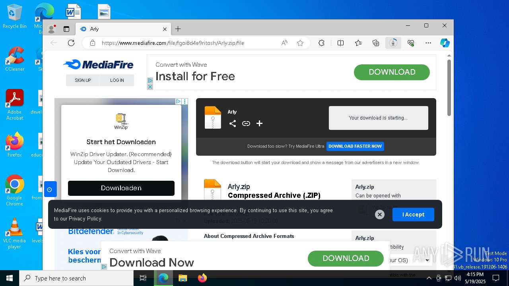Click green DOWNLOAD in top Wave ad
Viewport: 509px width, 286px height.
point(392,72)
